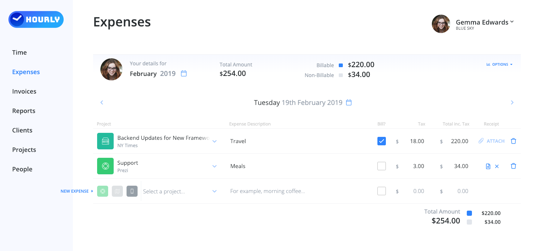The image size is (533, 251).
Task: Uncheck the Bill checkbox for Travel
Action: (x=382, y=141)
